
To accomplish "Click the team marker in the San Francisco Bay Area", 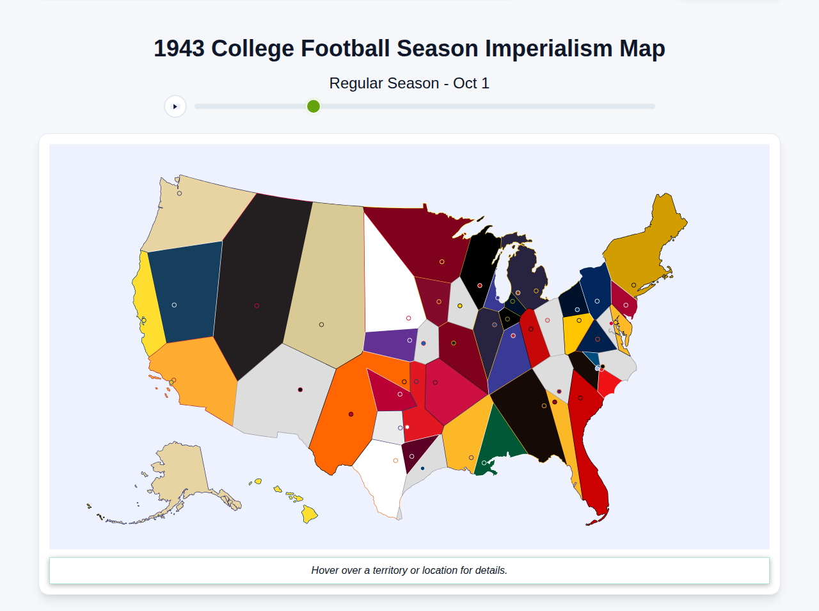I will click(143, 319).
